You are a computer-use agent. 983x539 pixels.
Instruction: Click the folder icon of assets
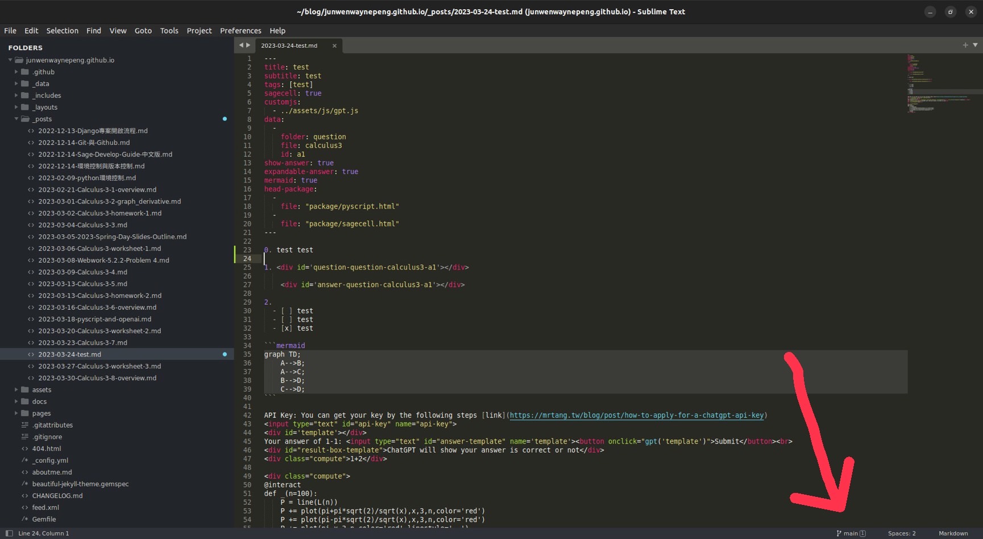[x=25, y=390]
